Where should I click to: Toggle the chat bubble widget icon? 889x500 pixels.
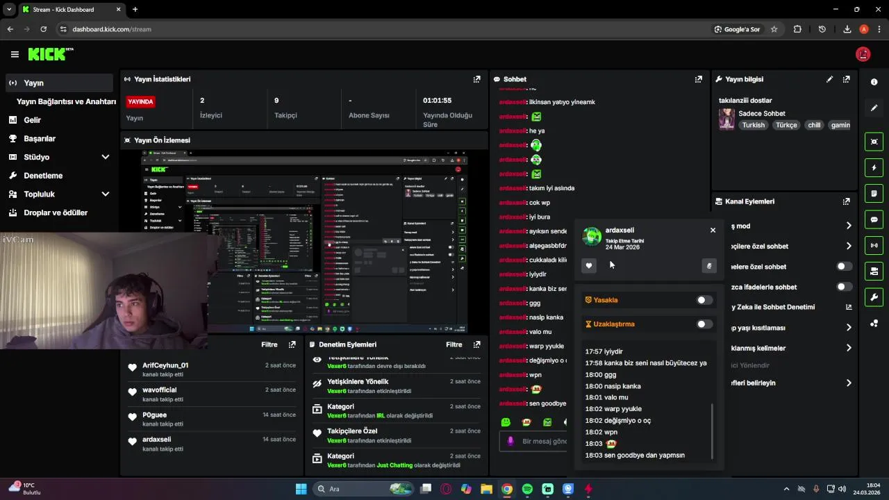click(874, 219)
